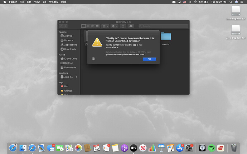The width and height of the screenshot is (247, 154).
Task: Open the Window menu
Action: coord(54,2)
